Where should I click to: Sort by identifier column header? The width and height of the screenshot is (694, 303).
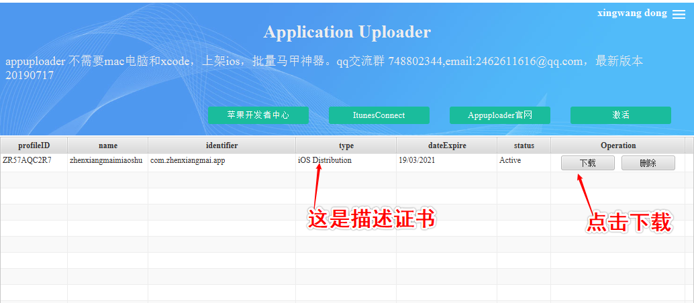click(x=221, y=145)
